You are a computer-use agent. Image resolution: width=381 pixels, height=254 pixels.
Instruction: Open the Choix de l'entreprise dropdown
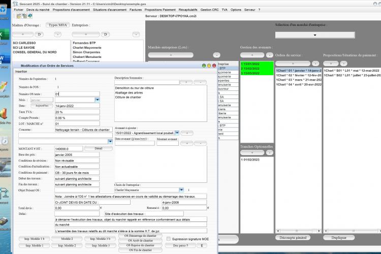(181, 190)
